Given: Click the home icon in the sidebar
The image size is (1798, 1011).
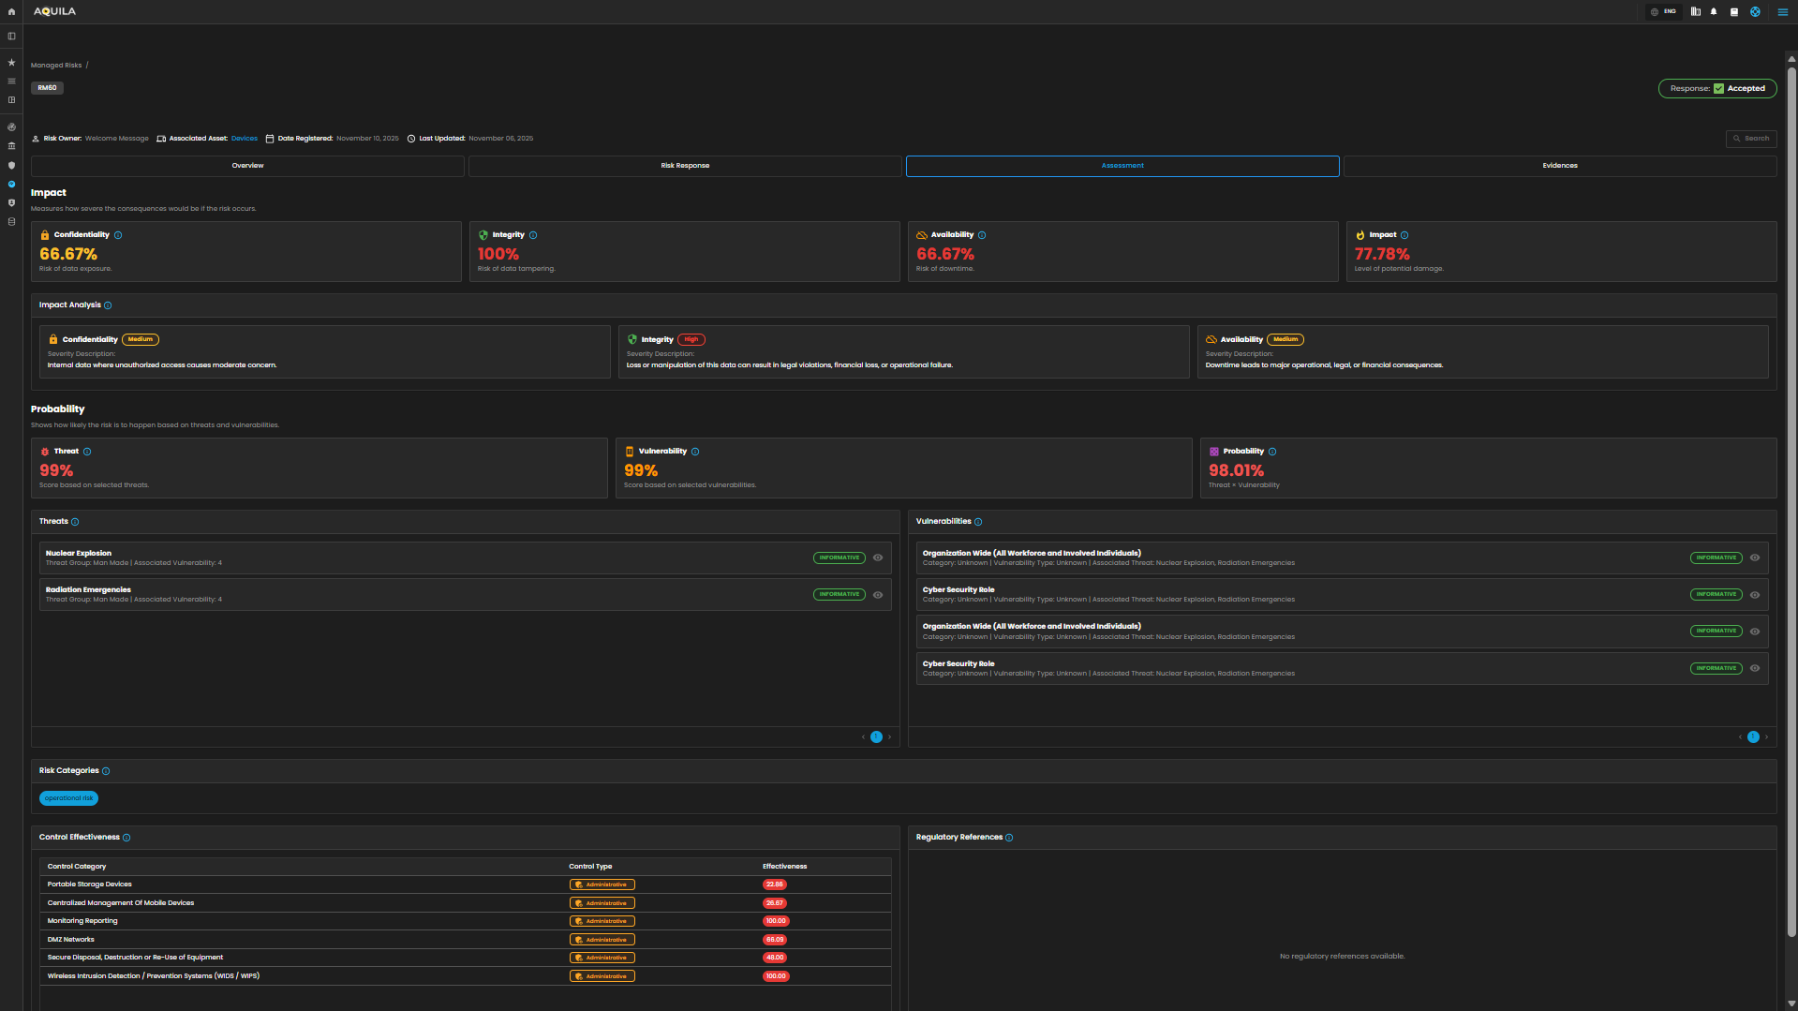Looking at the screenshot, I should click(x=11, y=12).
